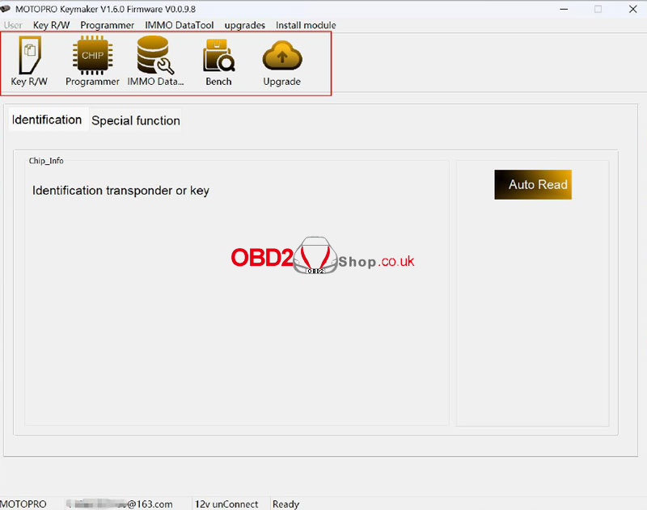This screenshot has height=510, width=647.
Task: Click the @163.com account status entry
Action: pos(119,504)
